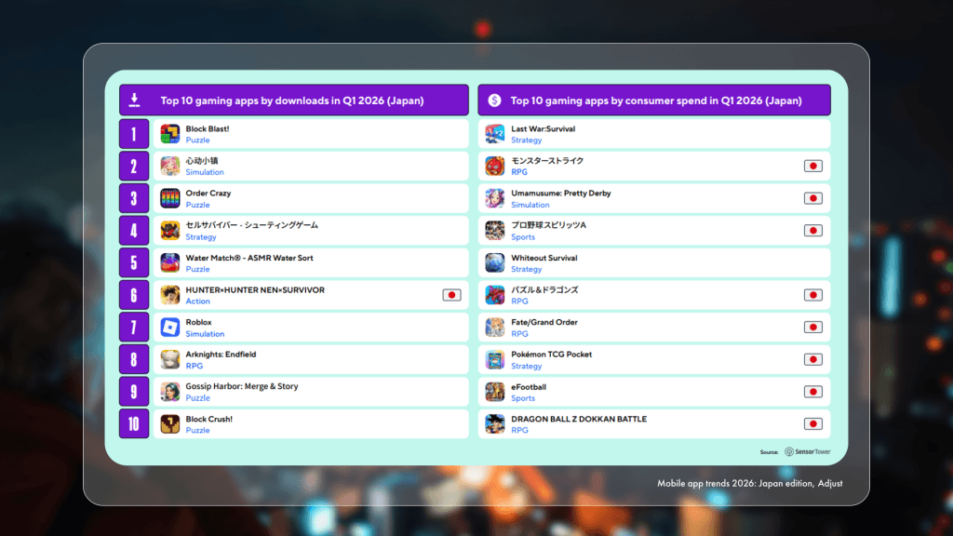Click the "Order Crazy" title text
The height and width of the screenshot is (536, 953).
pyautogui.click(x=208, y=194)
